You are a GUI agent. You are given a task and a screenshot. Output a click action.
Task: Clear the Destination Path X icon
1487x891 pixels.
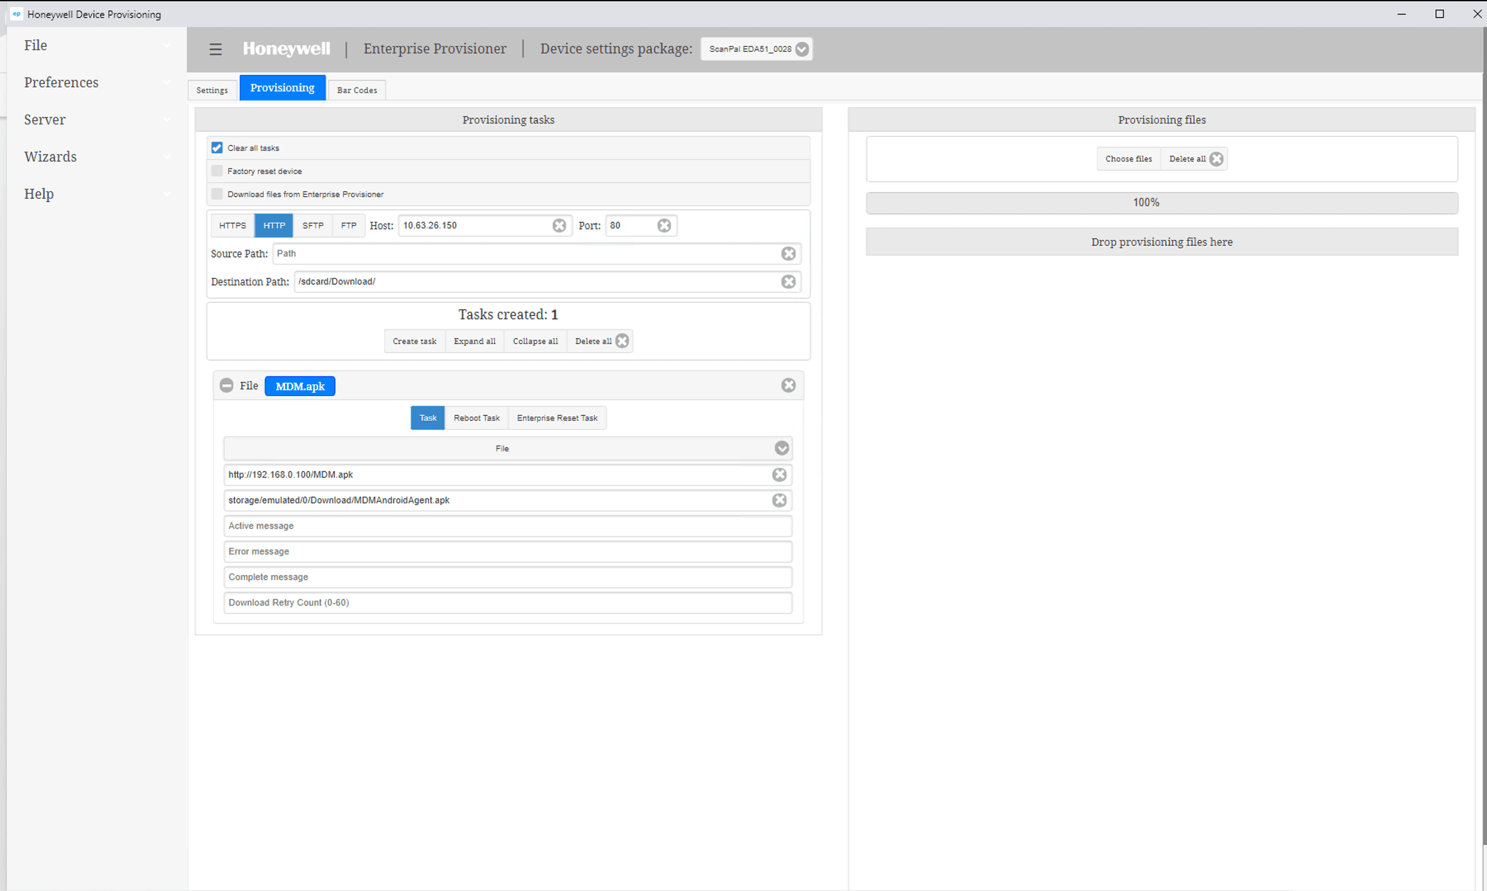pos(788,282)
